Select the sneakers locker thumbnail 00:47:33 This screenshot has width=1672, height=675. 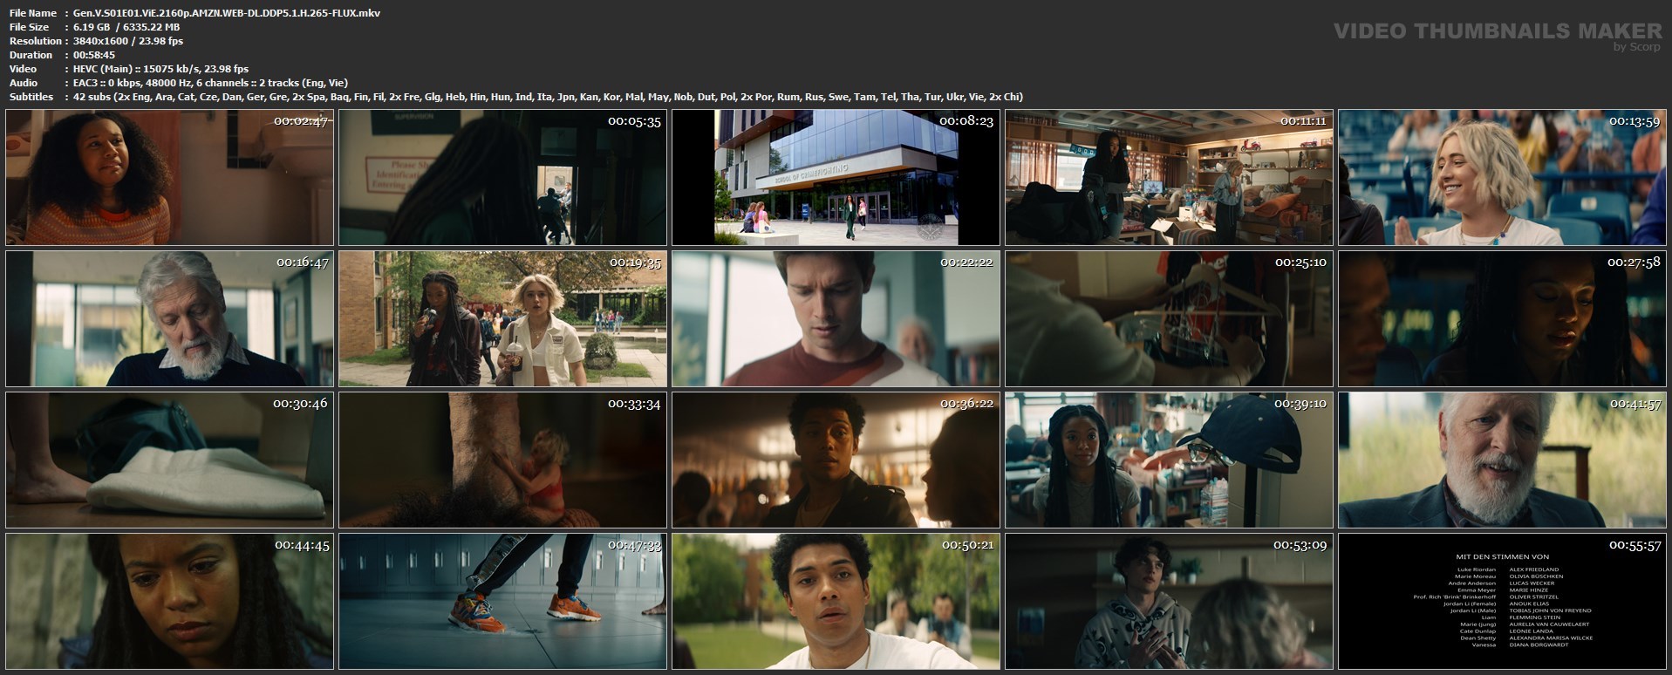point(502,602)
